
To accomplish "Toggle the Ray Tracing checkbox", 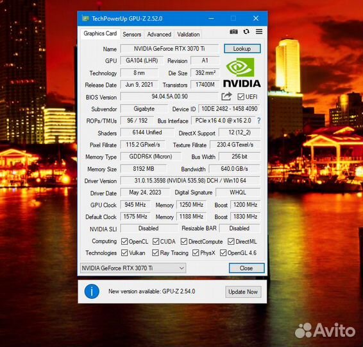I will 155,253.
